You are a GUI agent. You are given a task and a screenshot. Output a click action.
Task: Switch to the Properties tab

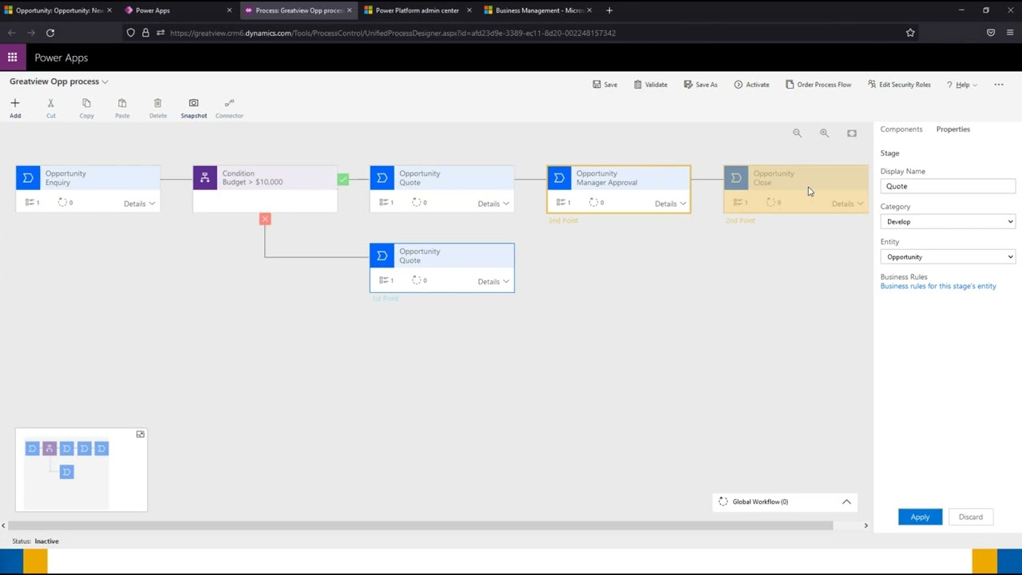pos(953,129)
